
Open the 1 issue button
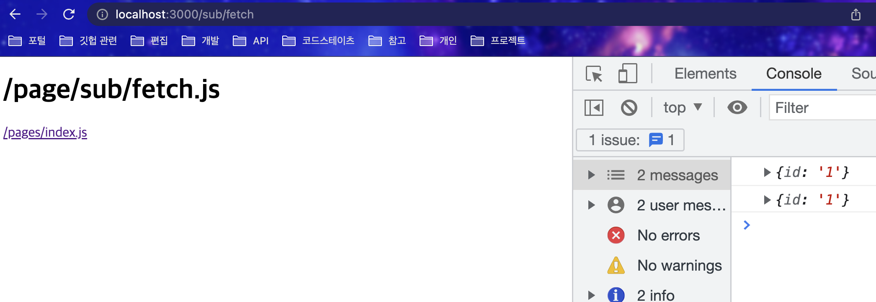coord(630,140)
